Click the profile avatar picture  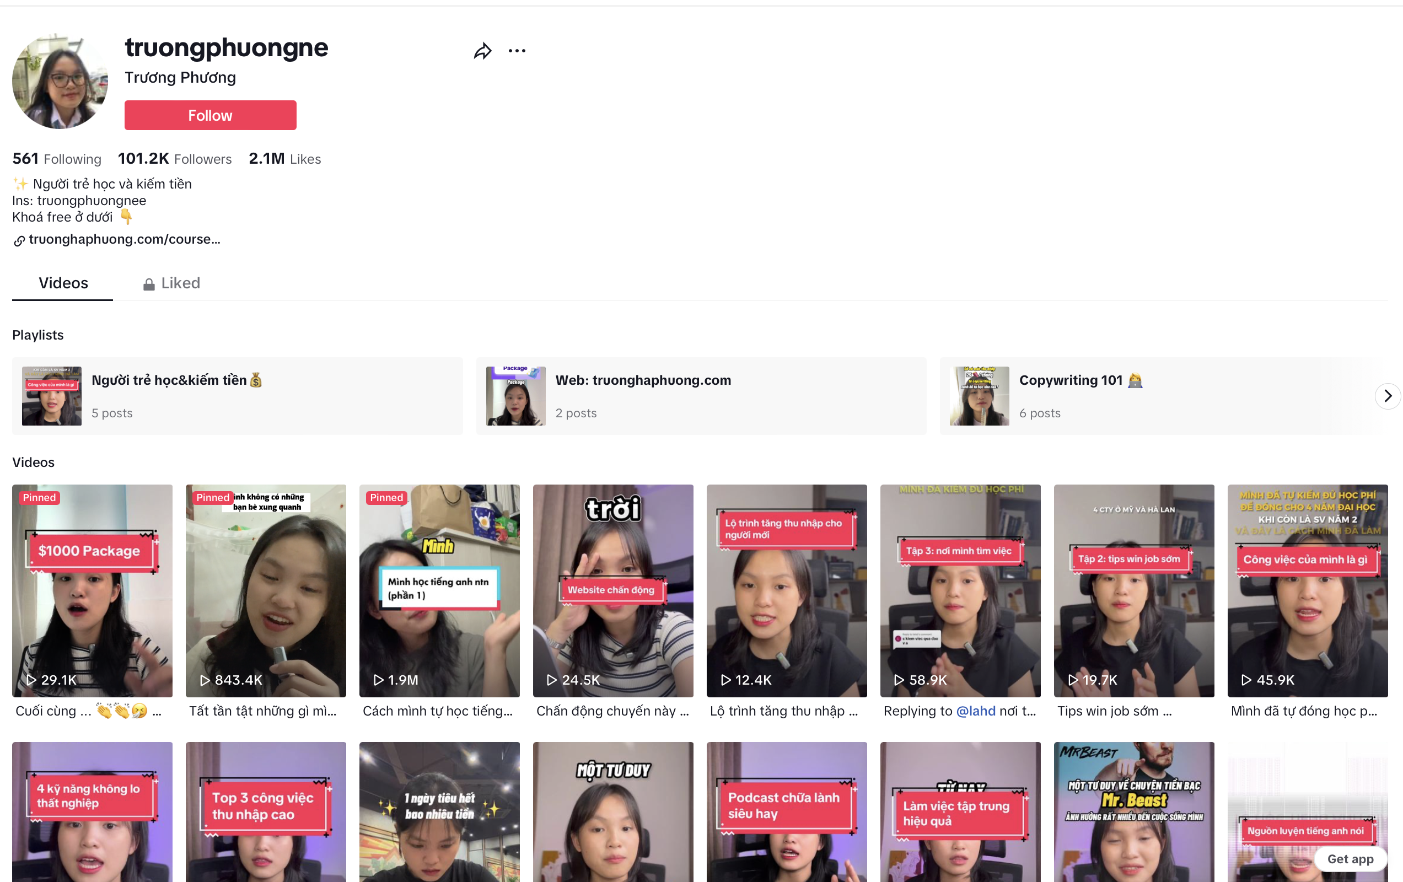coord(60,81)
